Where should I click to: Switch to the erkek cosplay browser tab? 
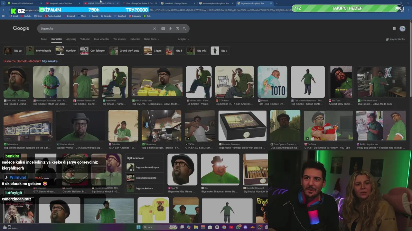[x=216, y=3]
